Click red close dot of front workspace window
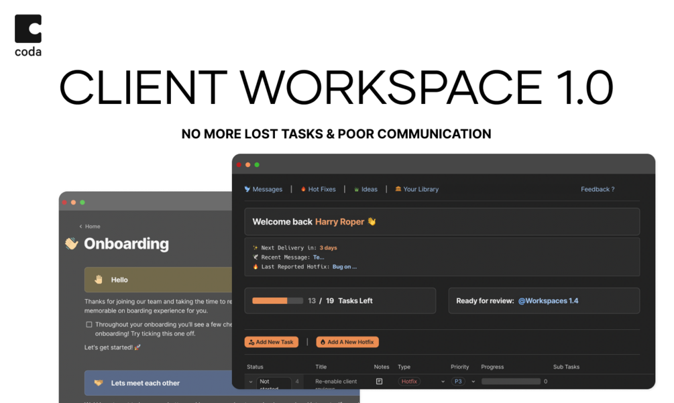674x403 pixels. (239, 164)
